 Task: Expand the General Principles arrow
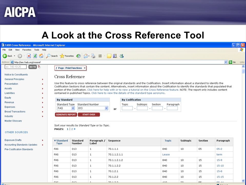[x=43, y=79]
